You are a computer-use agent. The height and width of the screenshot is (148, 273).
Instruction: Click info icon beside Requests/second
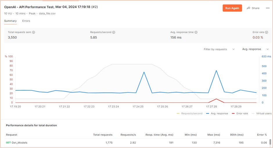coord(114,32)
